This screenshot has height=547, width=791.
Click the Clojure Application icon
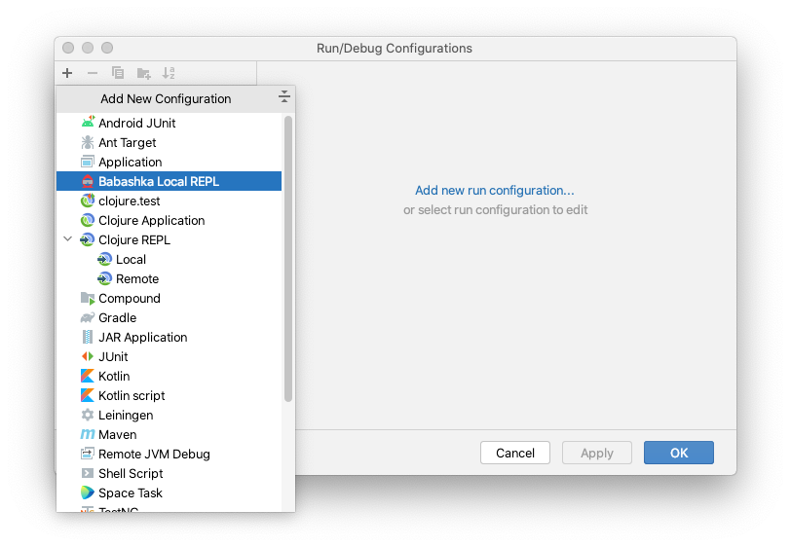click(88, 220)
